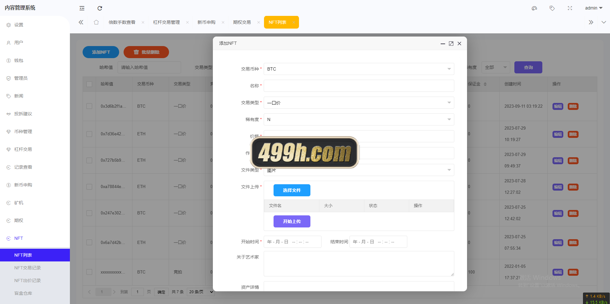Switch to 期权交易 tab

pos(242,22)
